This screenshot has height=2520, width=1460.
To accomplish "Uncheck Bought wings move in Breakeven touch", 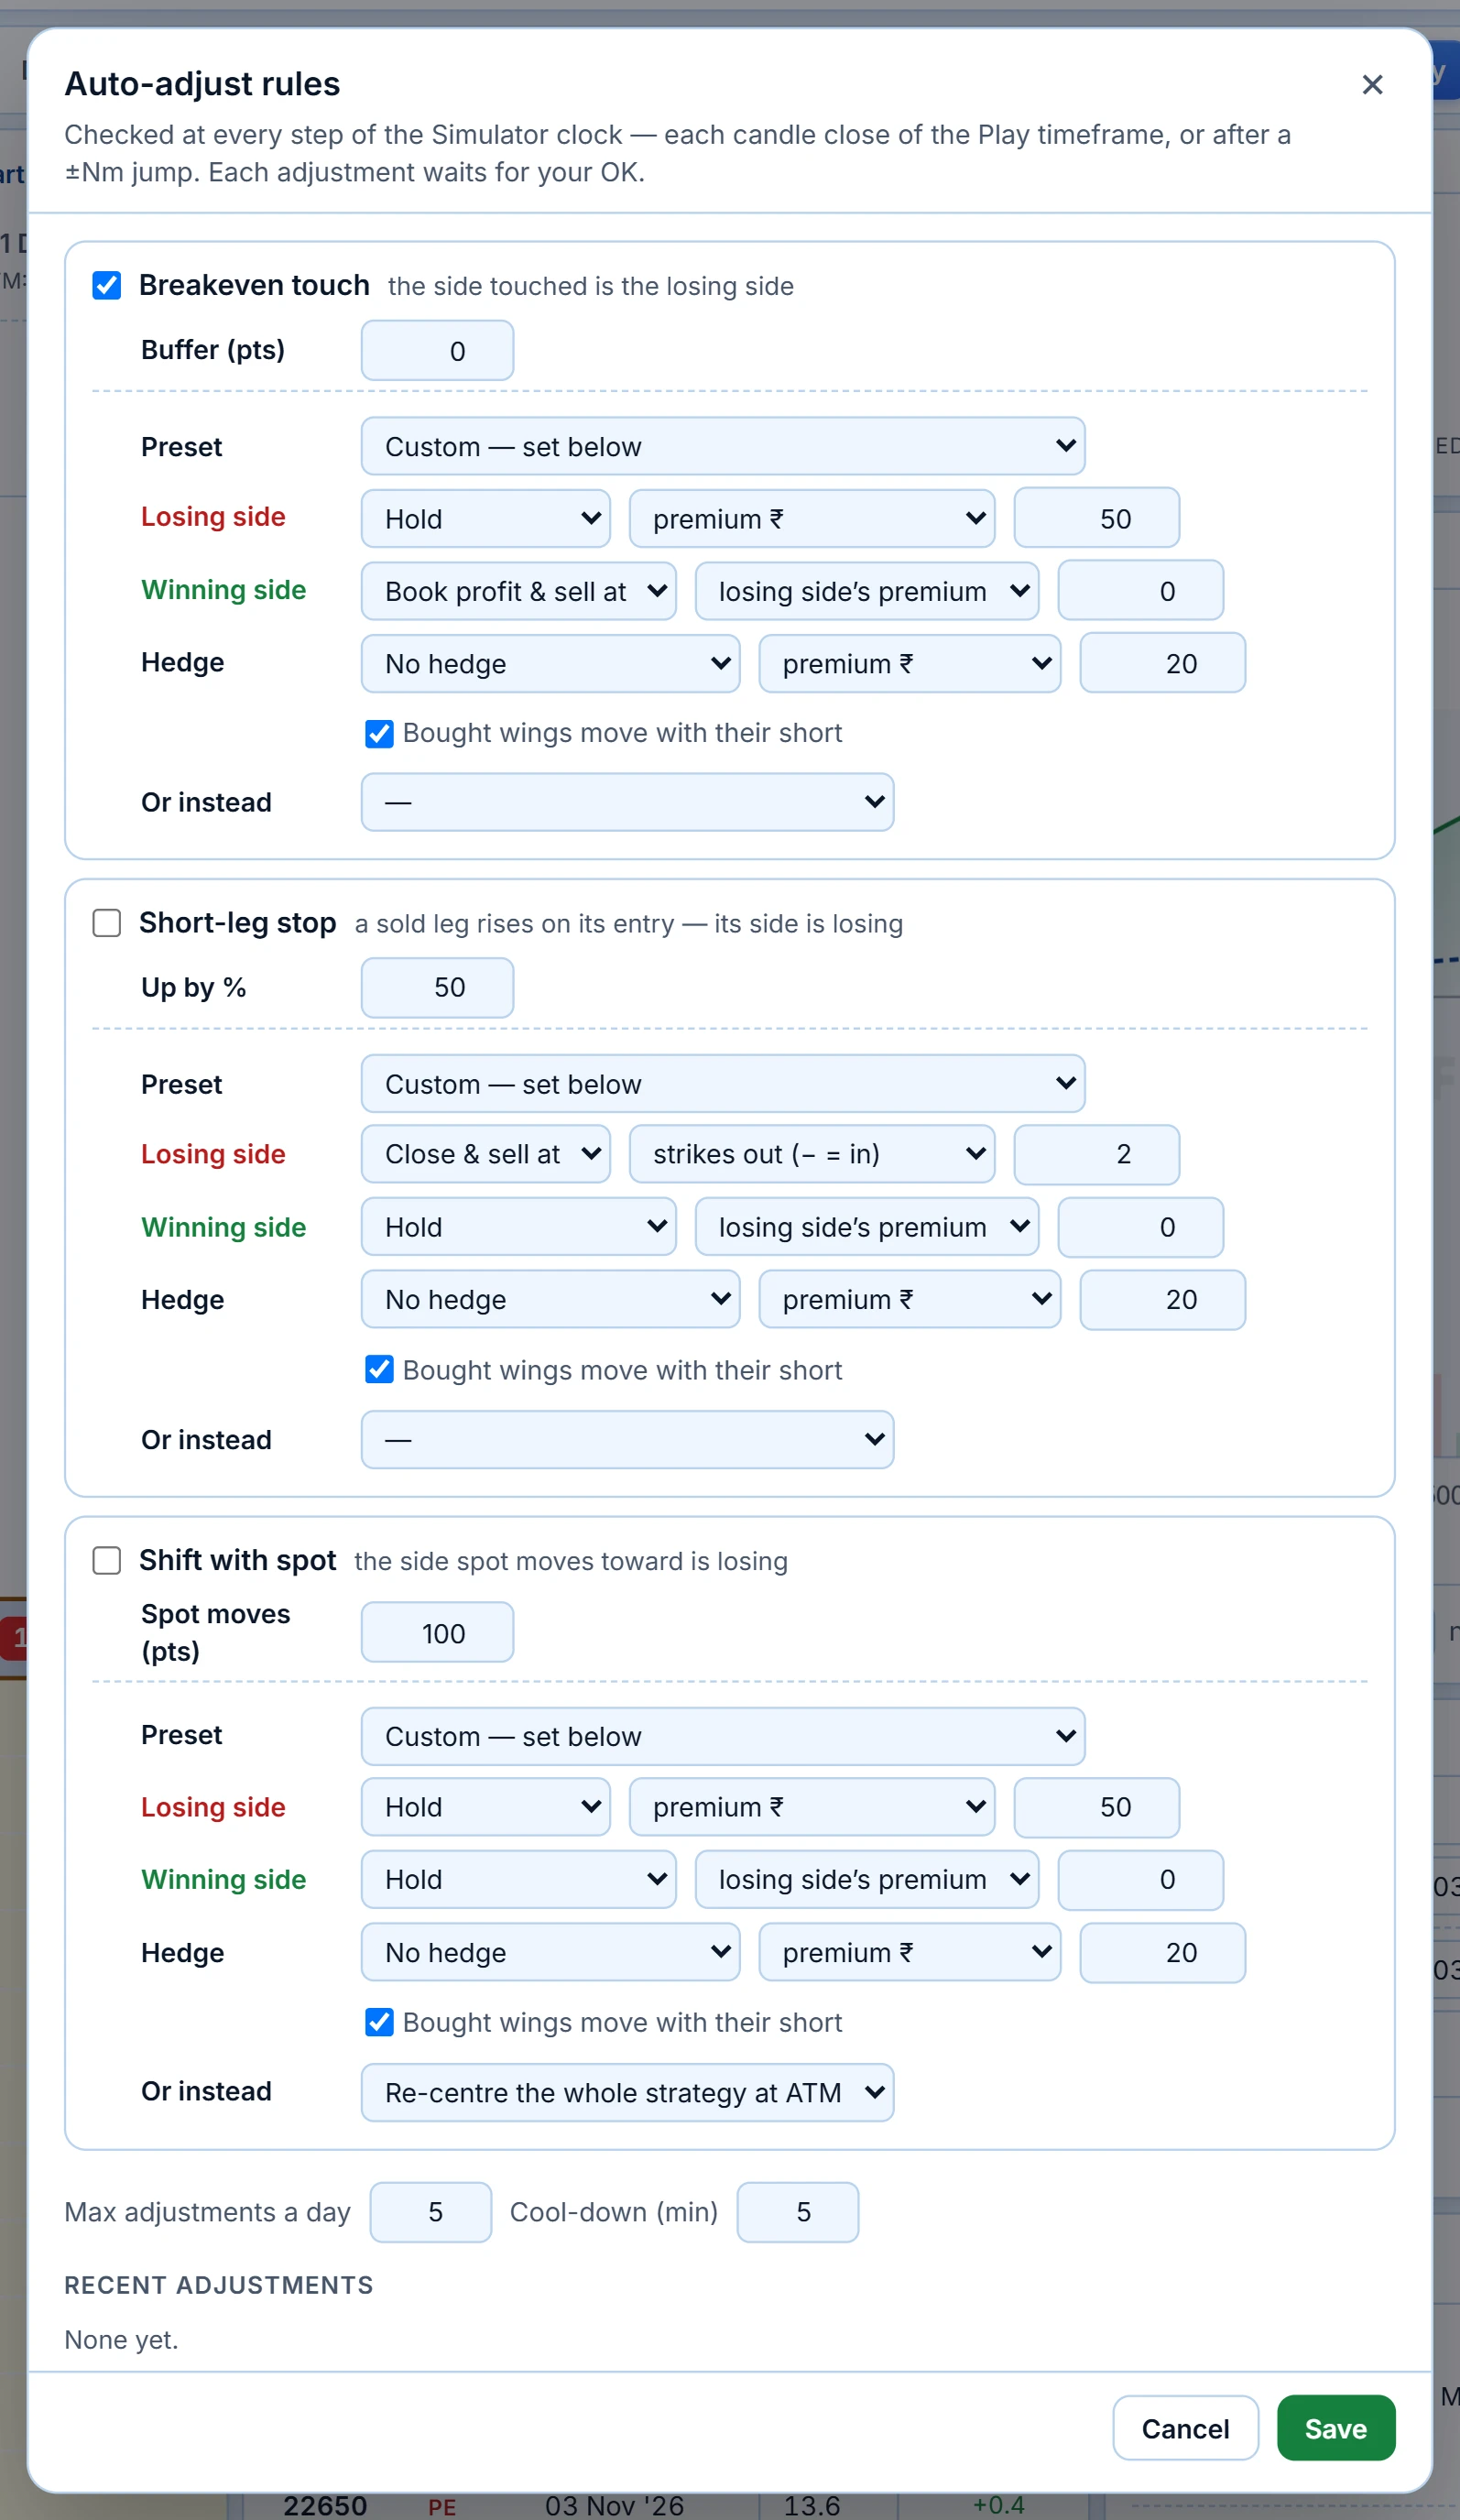I will pos(379,734).
